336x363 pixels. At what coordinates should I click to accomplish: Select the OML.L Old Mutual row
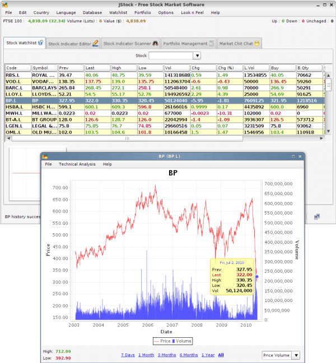[x=165, y=132]
